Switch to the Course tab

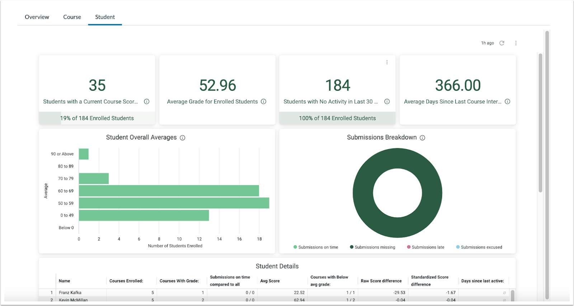(x=72, y=17)
